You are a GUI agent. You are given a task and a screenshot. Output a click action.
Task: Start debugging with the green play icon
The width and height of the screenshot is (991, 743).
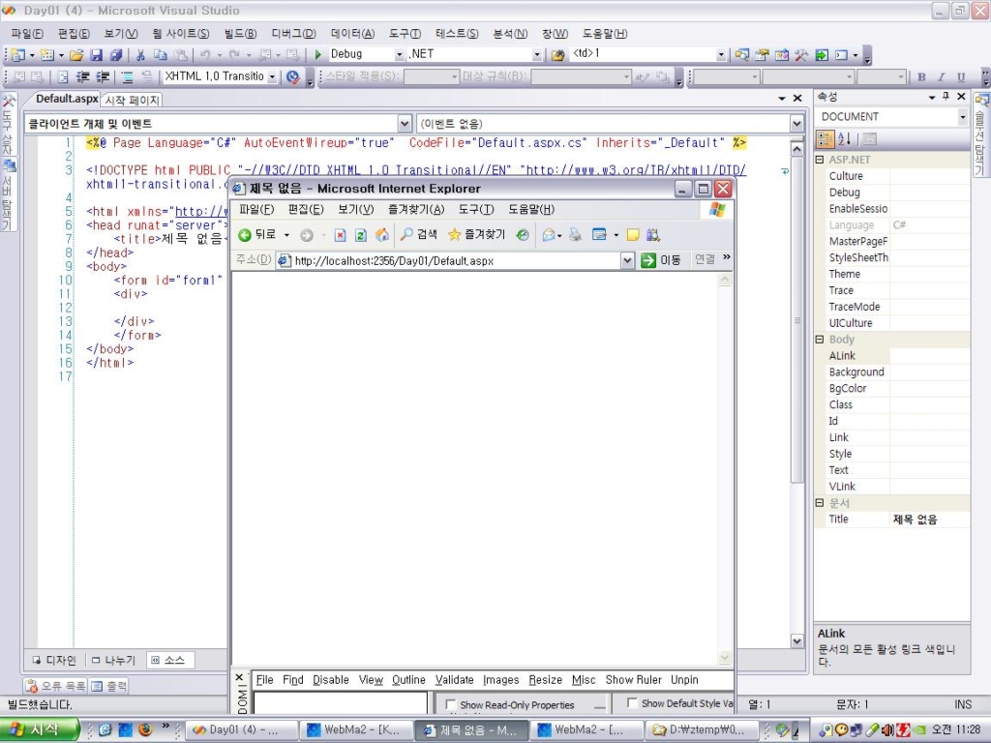click(317, 54)
